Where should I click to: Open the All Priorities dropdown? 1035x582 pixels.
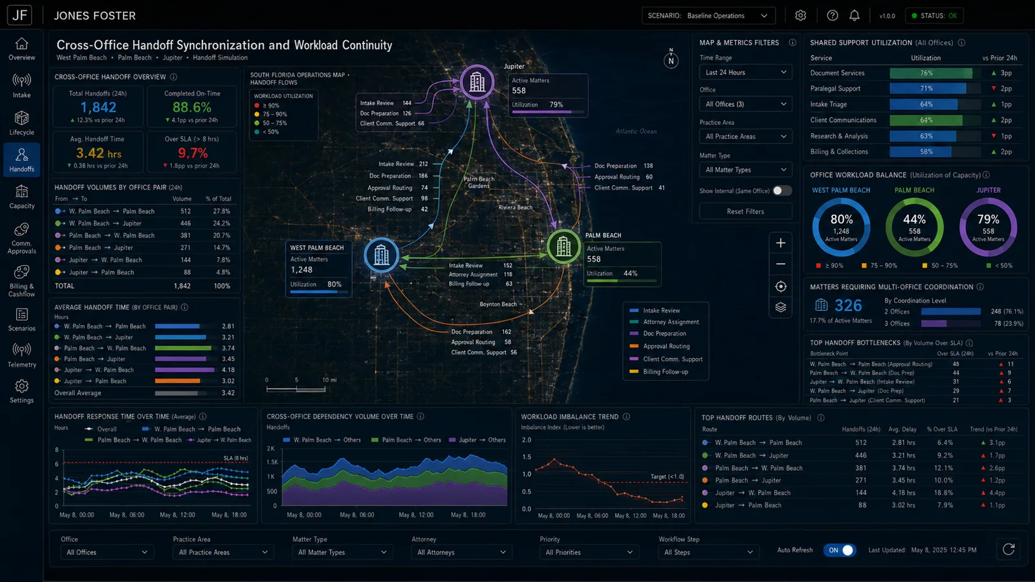589,552
